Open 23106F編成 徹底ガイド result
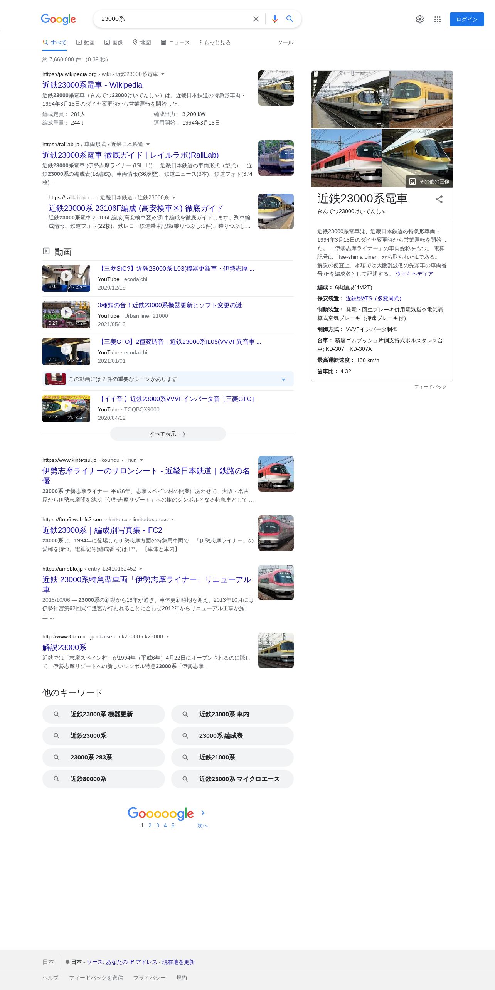This screenshot has height=990, width=495. point(136,208)
